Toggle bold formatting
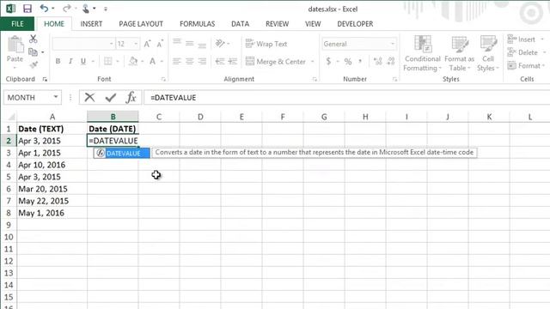The height and width of the screenshot is (309, 550). coord(58,61)
